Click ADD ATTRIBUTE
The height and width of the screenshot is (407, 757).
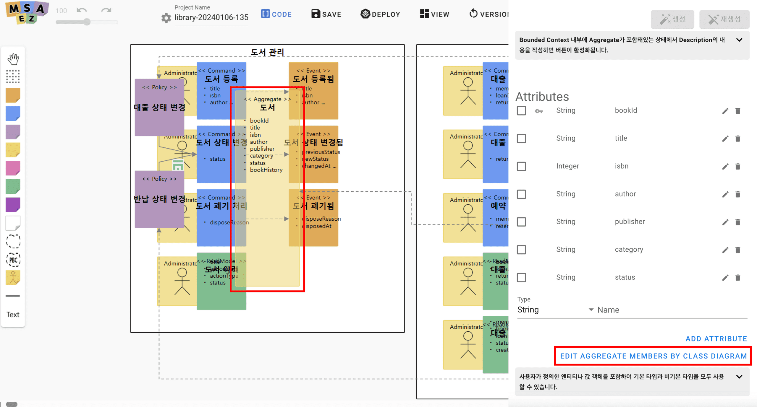[x=716, y=339]
